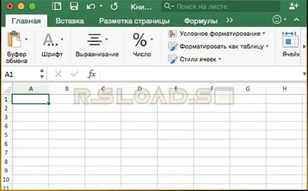
Task: Open the Шрифт font group icon
Action: 50,39
